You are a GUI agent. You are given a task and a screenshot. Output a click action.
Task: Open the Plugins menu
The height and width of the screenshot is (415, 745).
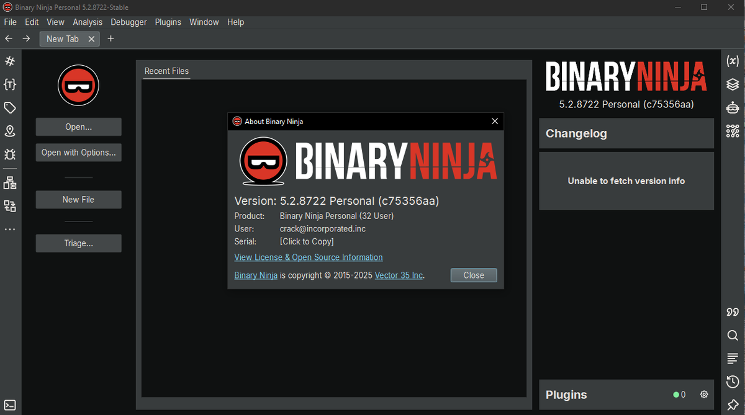[168, 22]
